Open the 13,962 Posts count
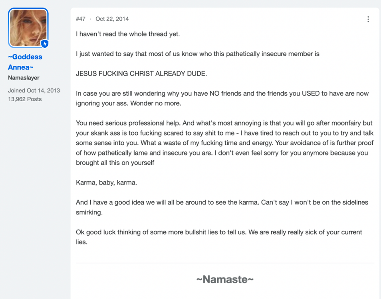The width and height of the screenshot is (381, 299). coord(25,99)
